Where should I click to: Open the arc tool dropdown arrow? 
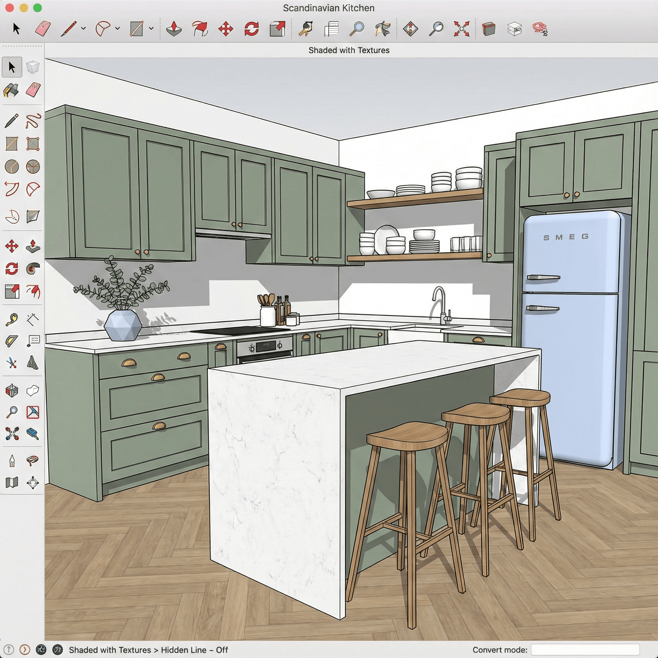coord(118,29)
